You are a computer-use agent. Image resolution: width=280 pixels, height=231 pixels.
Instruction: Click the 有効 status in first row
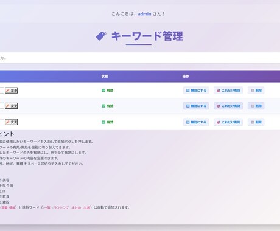point(108,91)
